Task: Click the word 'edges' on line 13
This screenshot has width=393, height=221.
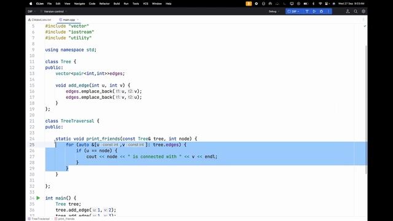Action: click(116, 74)
